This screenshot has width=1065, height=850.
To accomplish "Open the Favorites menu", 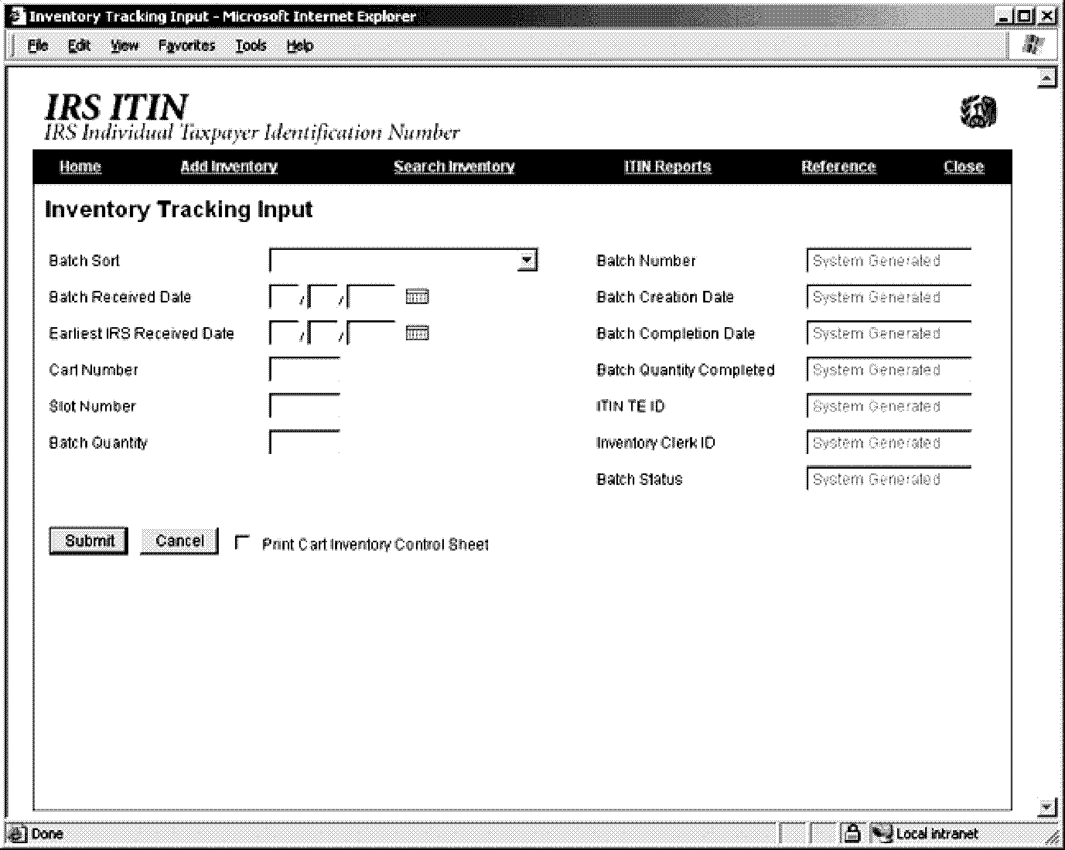I will tap(187, 46).
